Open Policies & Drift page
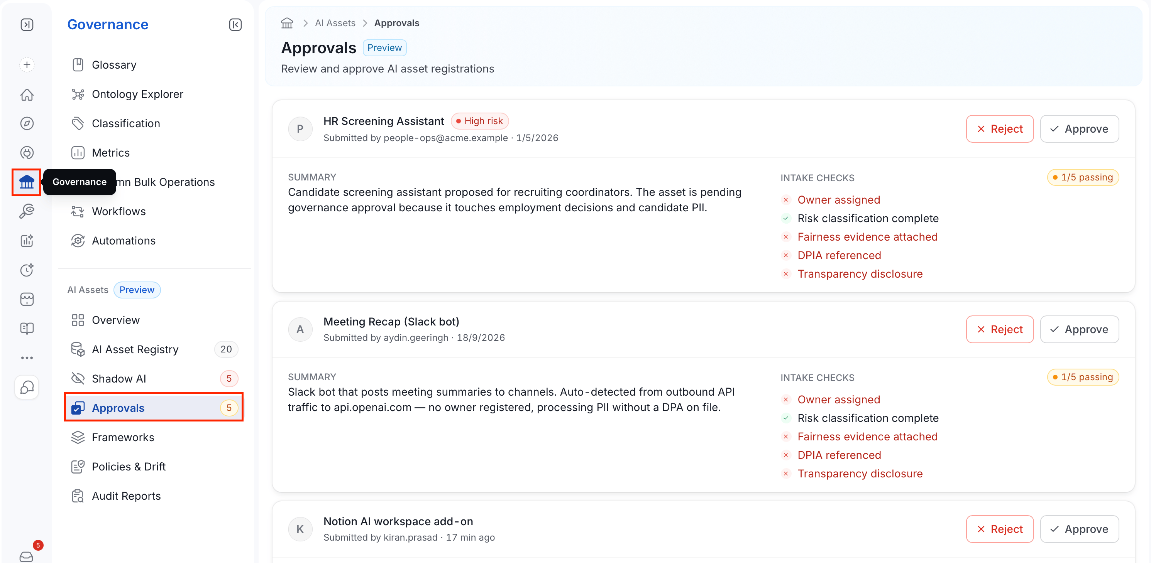1151x563 pixels. coord(154,467)
